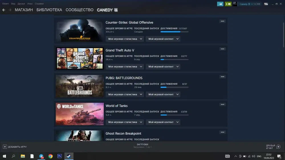
Task: Open options menu for Grand Theft Auto V
Action: pos(223,49)
